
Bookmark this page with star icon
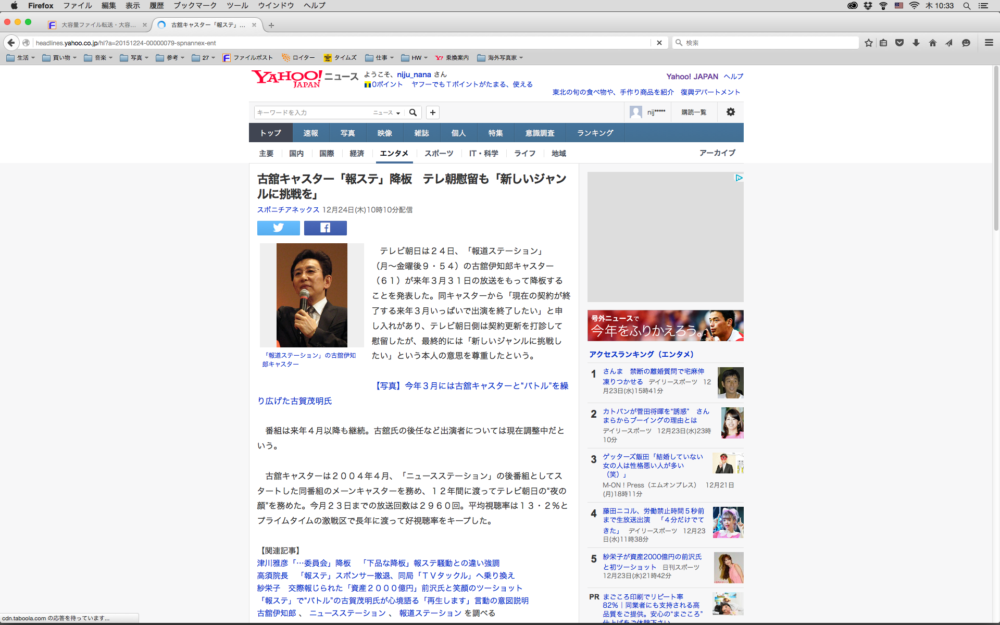point(868,43)
